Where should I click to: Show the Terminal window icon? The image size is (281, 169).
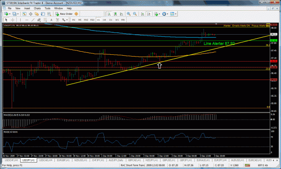point(43,14)
